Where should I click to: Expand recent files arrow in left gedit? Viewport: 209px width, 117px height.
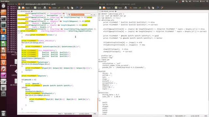coord(32,8)
